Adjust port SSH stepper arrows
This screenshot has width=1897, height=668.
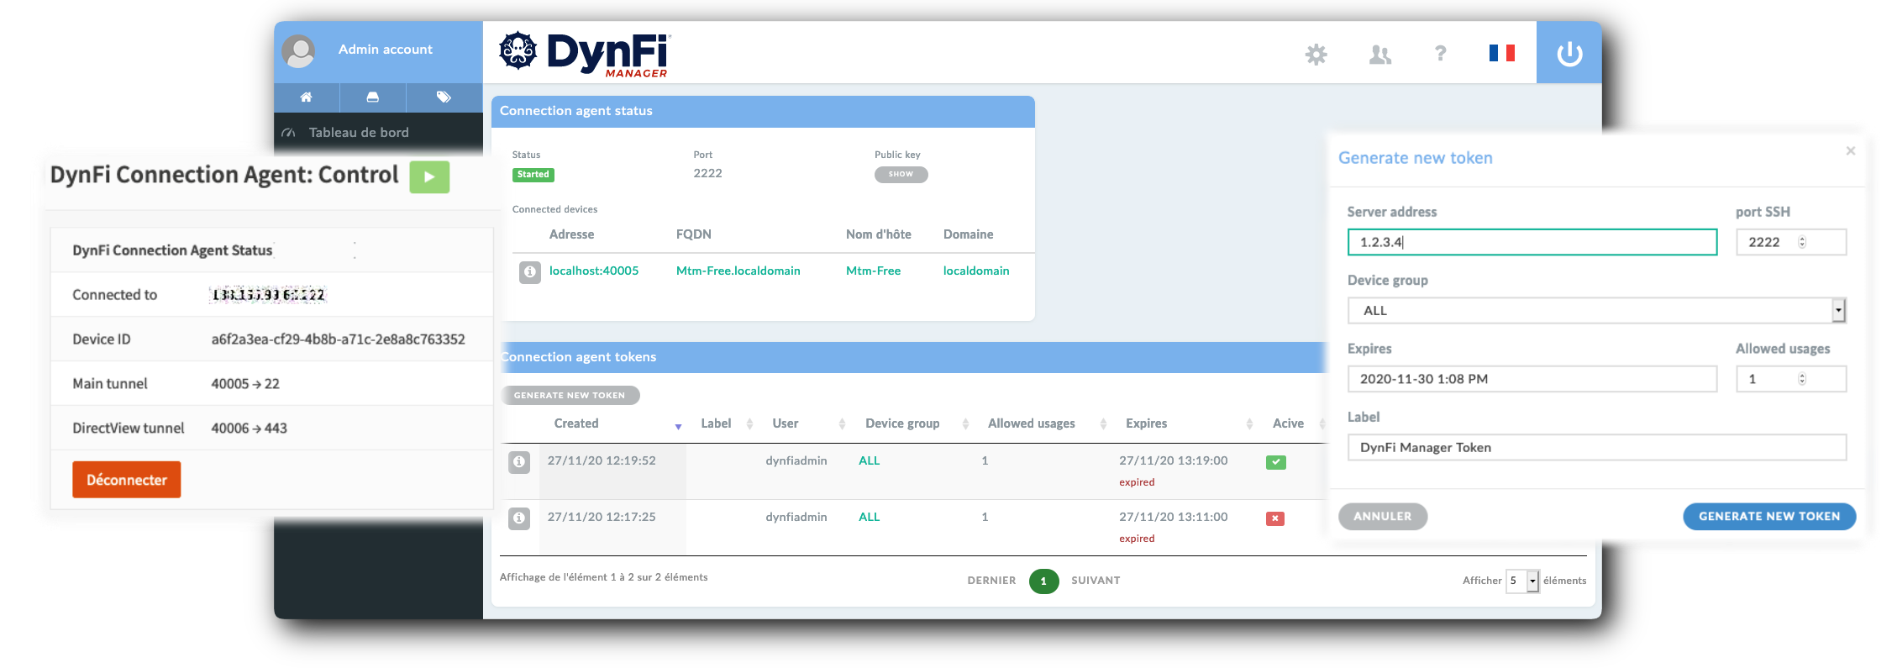tap(1802, 242)
